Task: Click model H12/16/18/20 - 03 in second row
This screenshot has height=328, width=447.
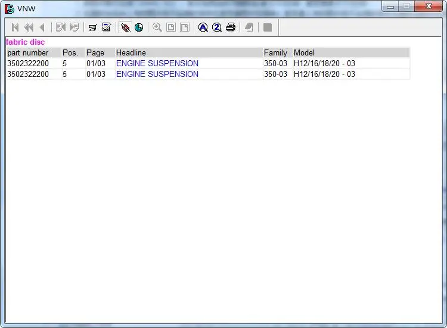Action: pos(324,74)
